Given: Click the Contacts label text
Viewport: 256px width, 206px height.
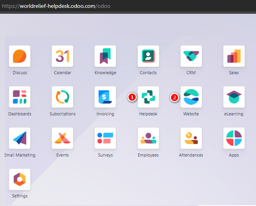Looking at the screenshot, I should tap(148, 73).
